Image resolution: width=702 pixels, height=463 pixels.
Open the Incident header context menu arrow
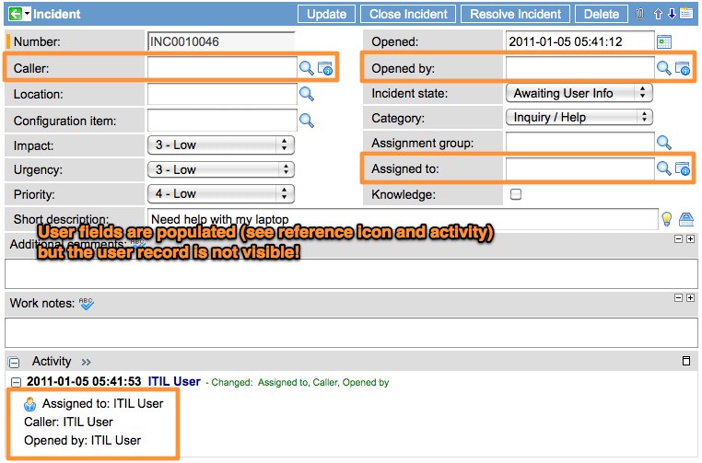pyautogui.click(x=28, y=14)
